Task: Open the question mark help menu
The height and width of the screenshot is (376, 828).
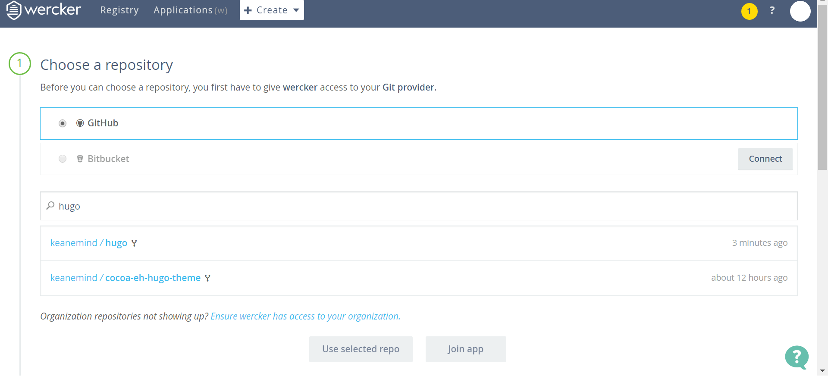Action: [x=772, y=10]
